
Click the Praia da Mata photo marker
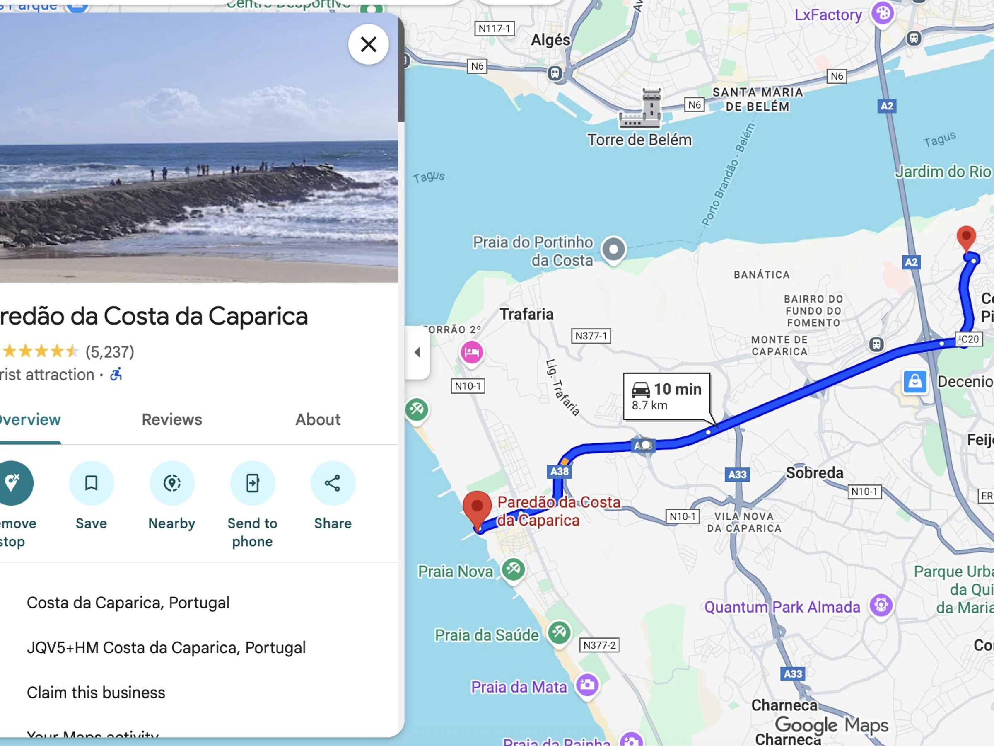(587, 685)
